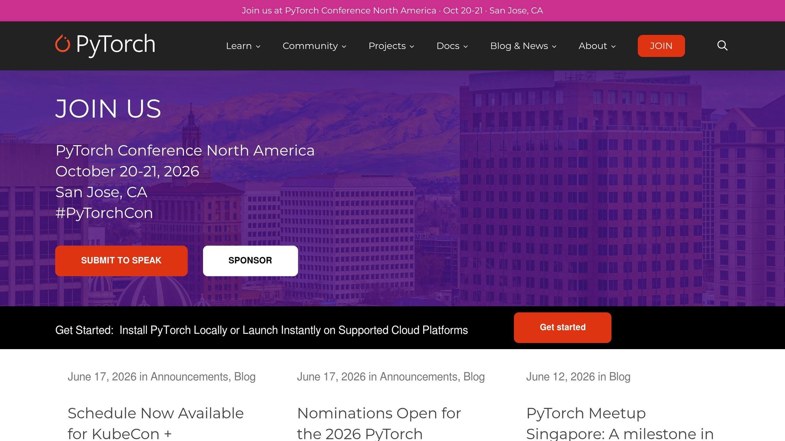This screenshot has height=441, width=785.
Task: Click the Submit to Speak button
Action: (121, 261)
